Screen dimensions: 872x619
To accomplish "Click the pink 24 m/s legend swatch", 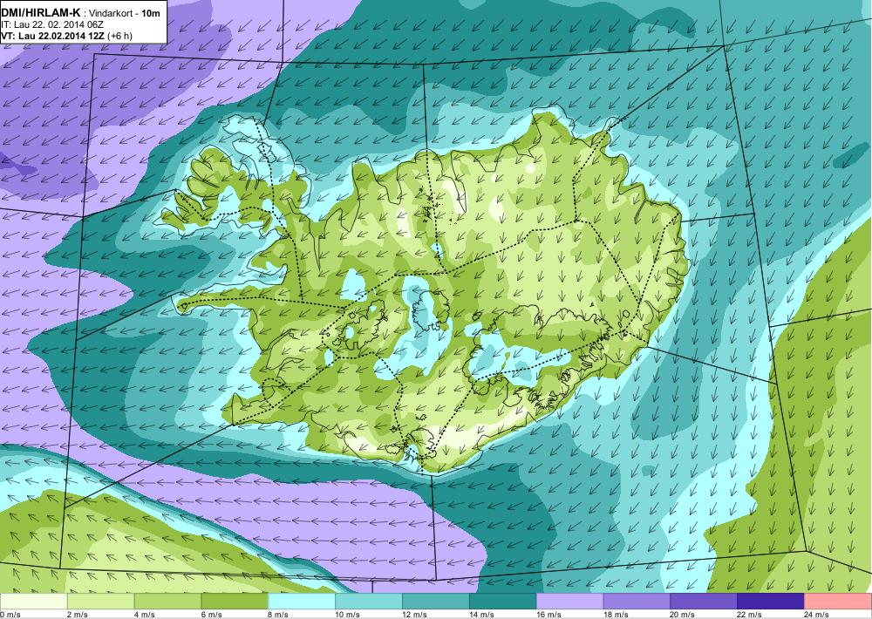I will (838, 602).
